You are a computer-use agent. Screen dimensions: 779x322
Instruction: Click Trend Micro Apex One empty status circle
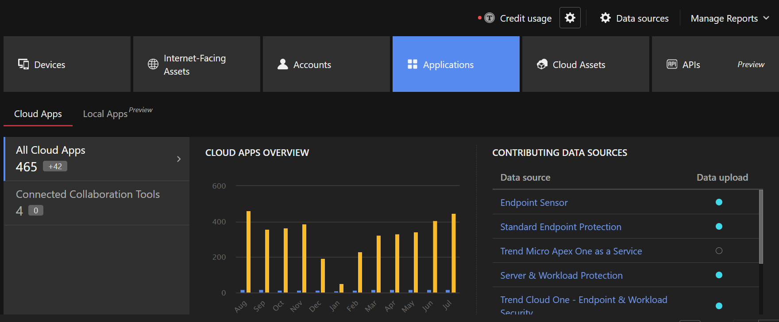[x=719, y=251]
